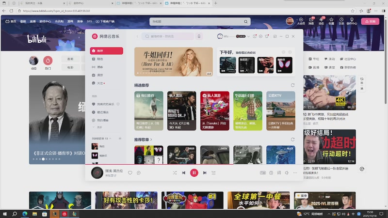
Task: Open bilibili 消息 messages icon
Action: pos(311,21)
